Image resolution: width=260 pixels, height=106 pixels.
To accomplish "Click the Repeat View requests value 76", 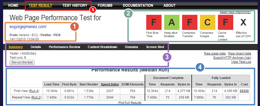I will [214, 97].
